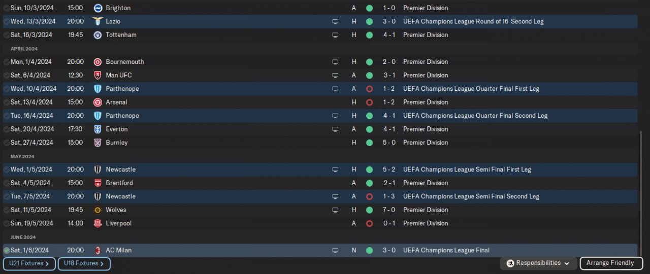Toggle the green checkmark beside Sat, 1/6/2024

[x=7, y=250]
